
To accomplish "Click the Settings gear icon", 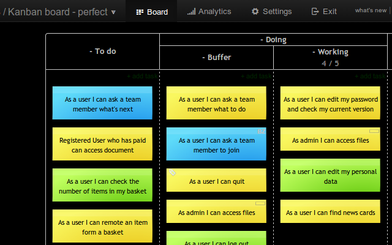I will [x=255, y=11].
